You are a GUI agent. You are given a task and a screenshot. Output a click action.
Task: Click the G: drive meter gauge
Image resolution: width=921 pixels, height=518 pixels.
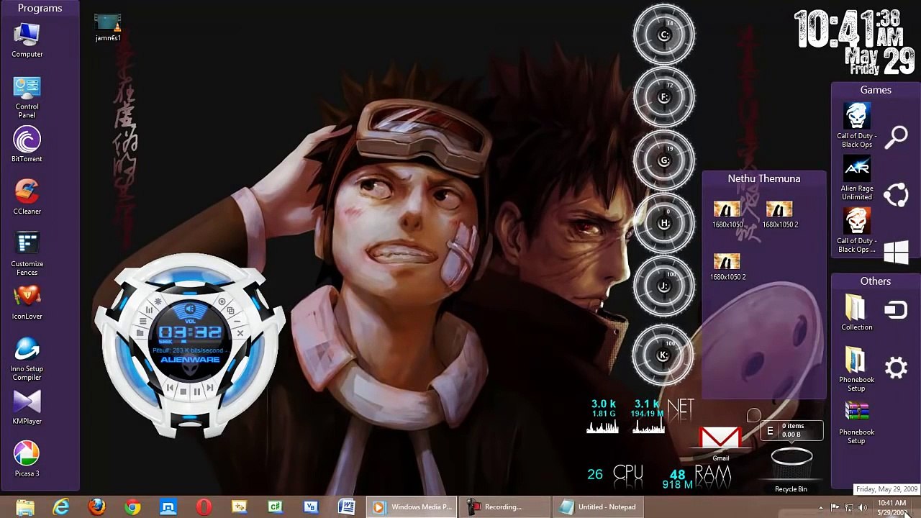(x=664, y=160)
